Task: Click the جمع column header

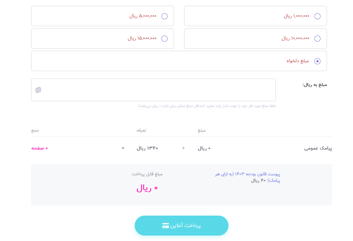Action: point(35,130)
